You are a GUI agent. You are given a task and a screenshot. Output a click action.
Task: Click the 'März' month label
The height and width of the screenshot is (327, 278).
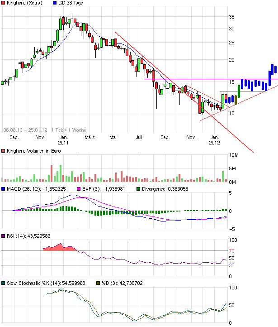click(90, 137)
